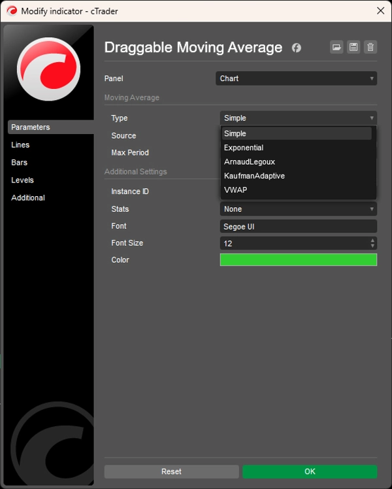Choose Exponential from the Type list

click(244, 148)
